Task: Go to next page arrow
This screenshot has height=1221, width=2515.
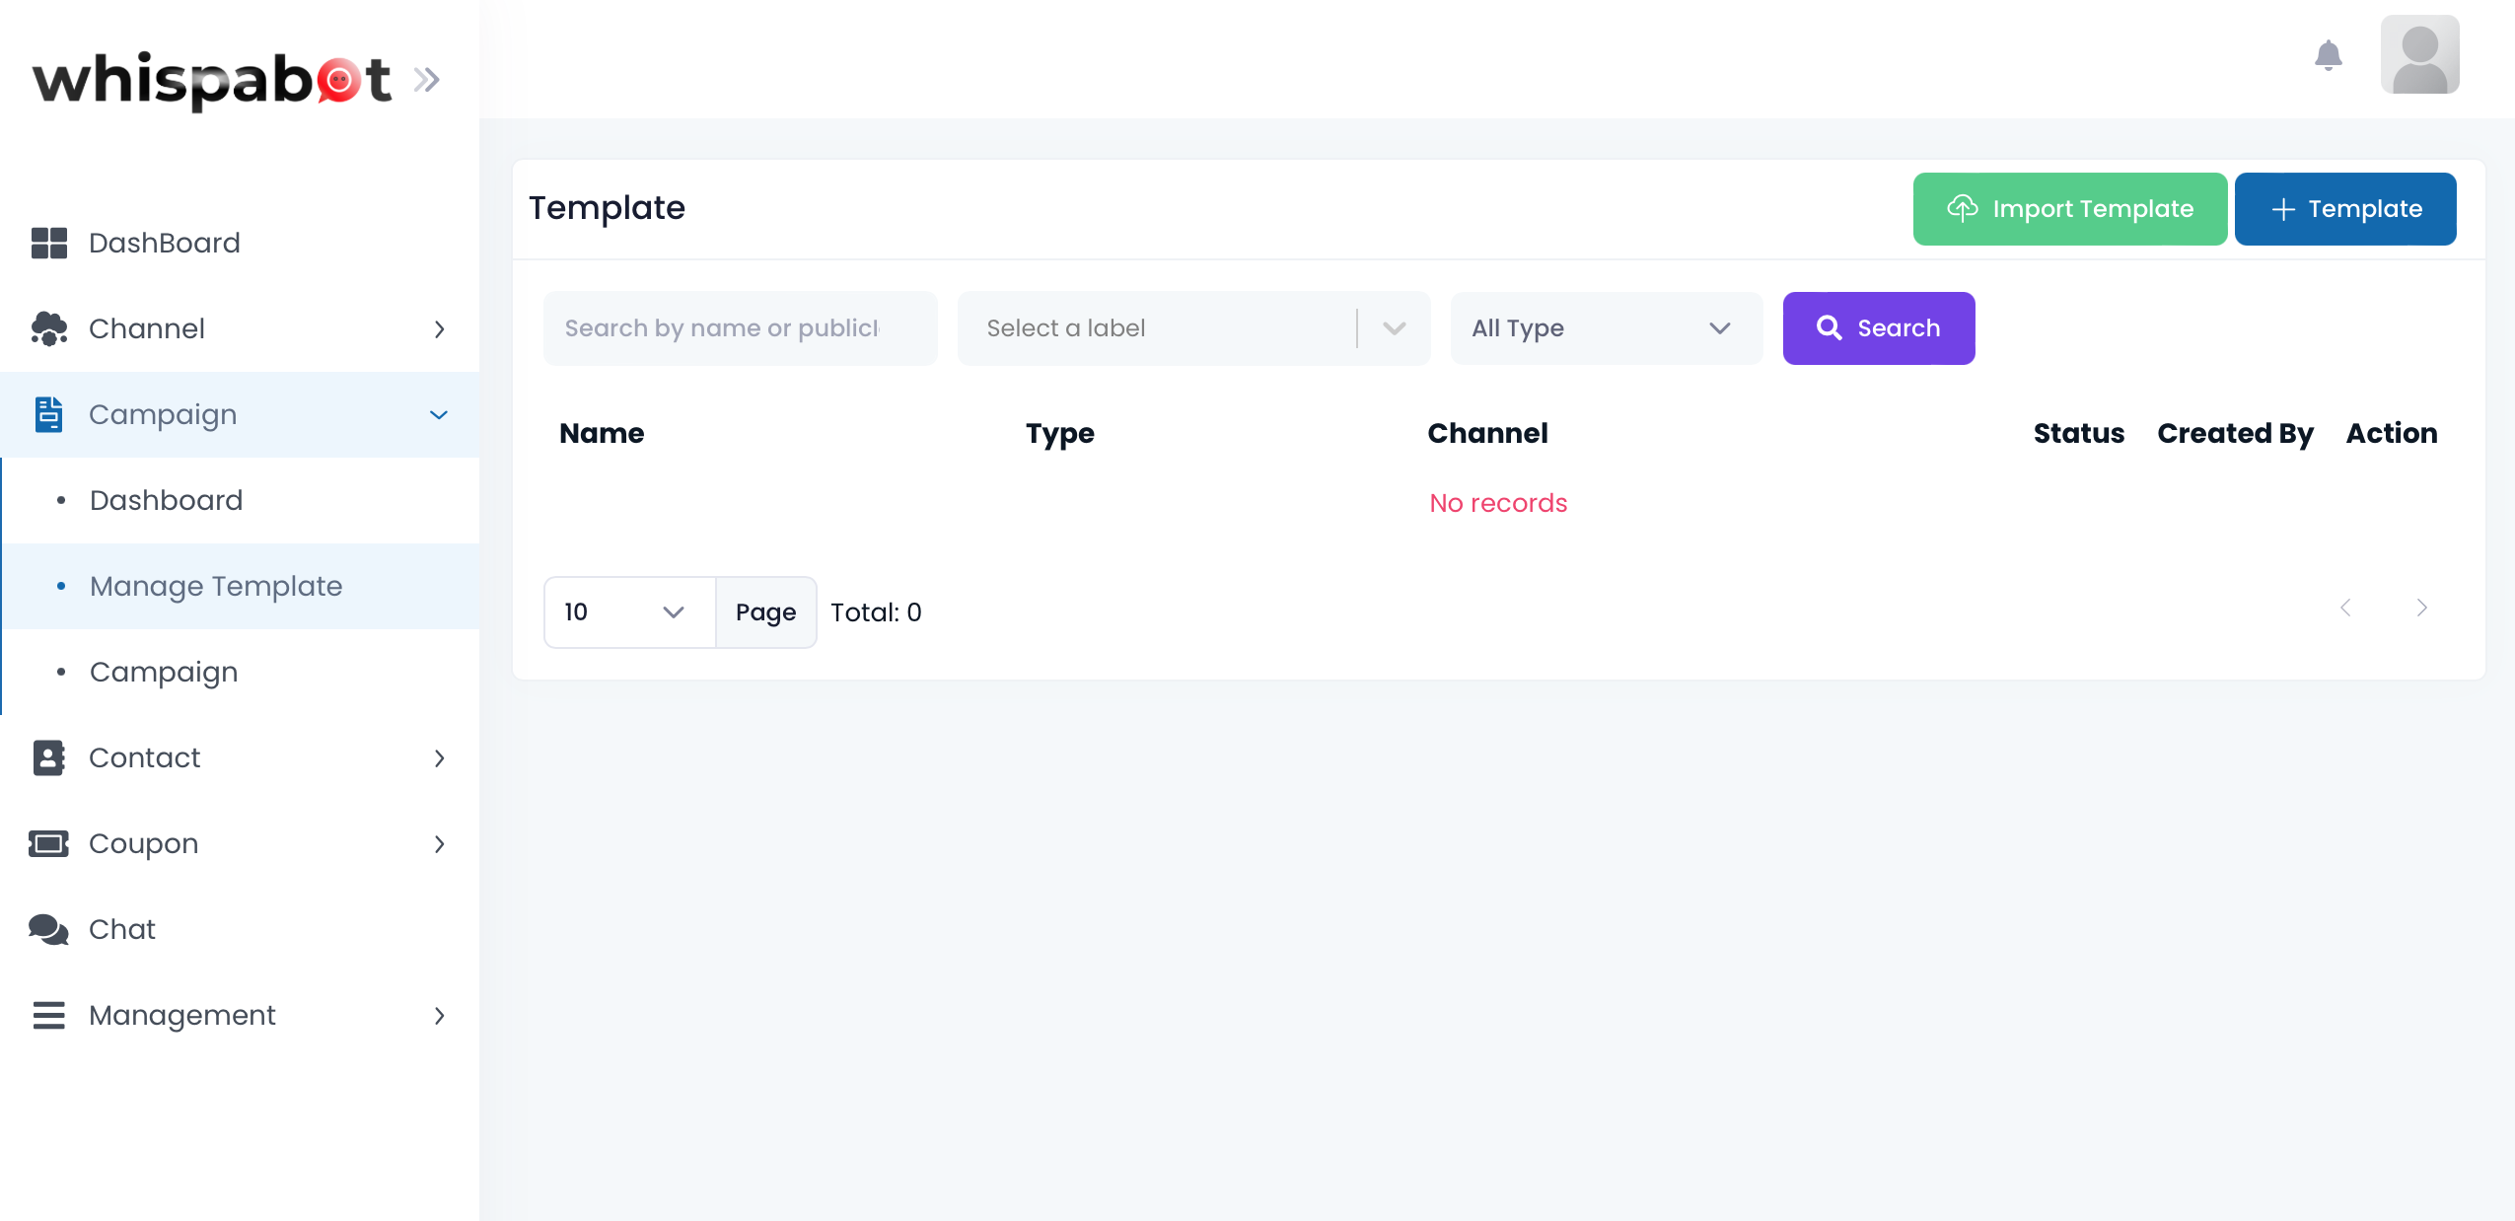Action: pos(2421,608)
